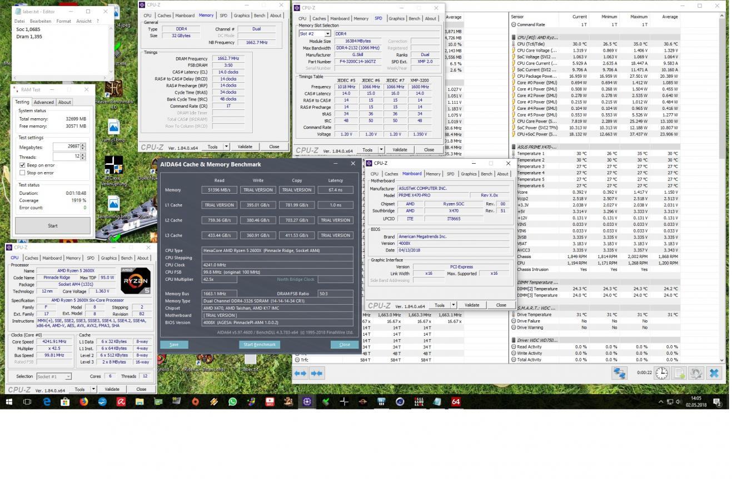Viewport: 732px width, 479px height.
Task: Switch to About tab in RAM Test
Action: click(64, 102)
